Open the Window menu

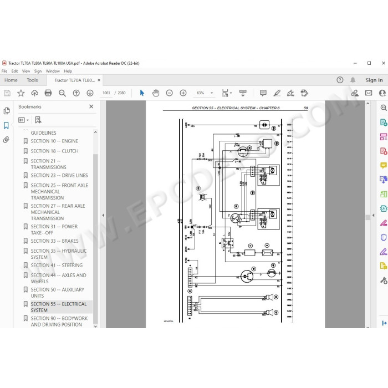click(53, 72)
